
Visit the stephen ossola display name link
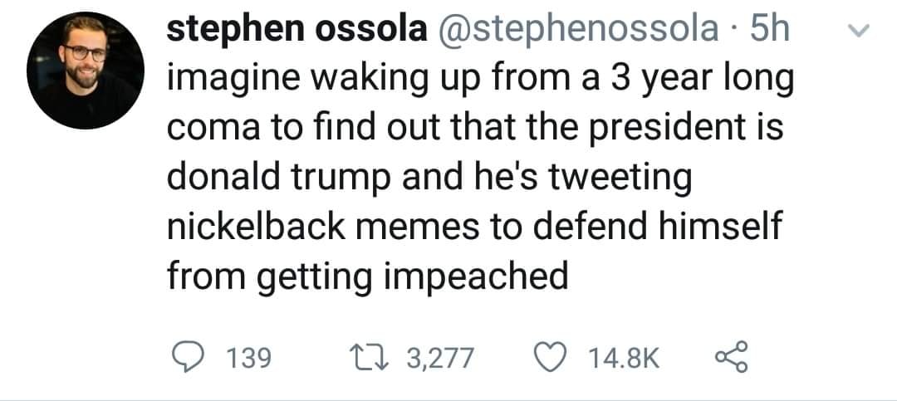point(293,31)
